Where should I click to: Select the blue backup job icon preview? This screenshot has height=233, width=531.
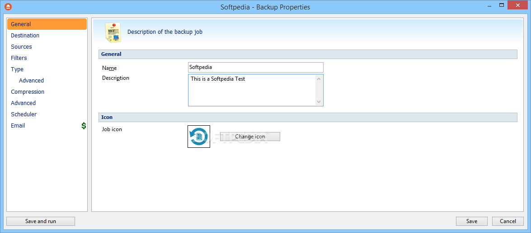click(x=199, y=137)
